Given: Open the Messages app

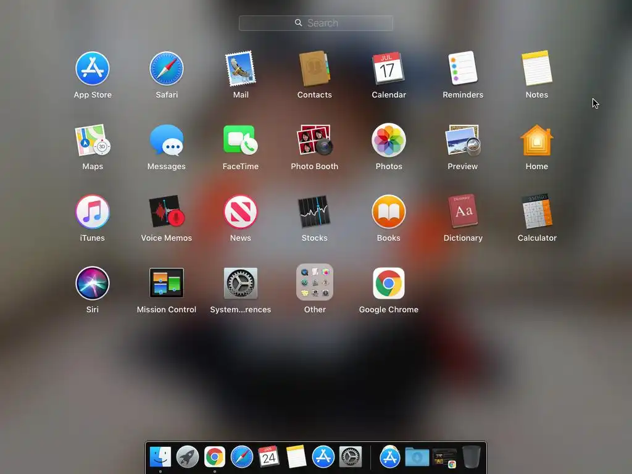Looking at the screenshot, I should point(167,140).
